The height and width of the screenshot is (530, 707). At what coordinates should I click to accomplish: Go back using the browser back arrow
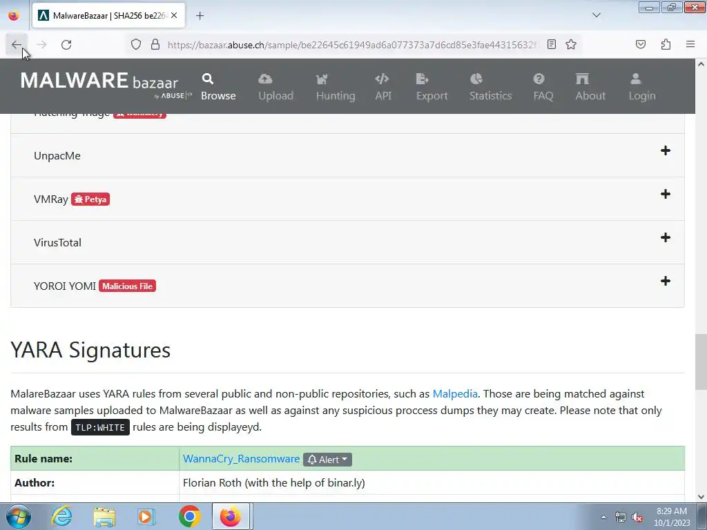17,45
